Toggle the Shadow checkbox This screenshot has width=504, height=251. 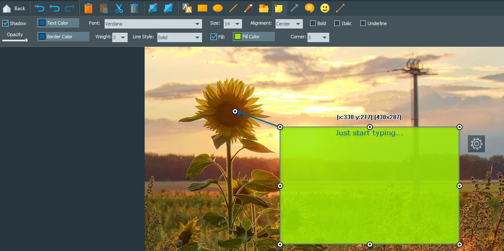(6, 23)
